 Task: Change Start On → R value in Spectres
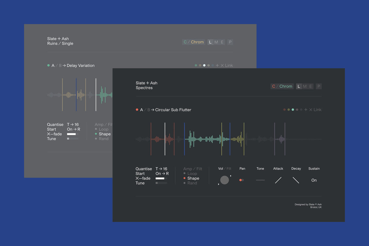pyautogui.click(x=162, y=174)
